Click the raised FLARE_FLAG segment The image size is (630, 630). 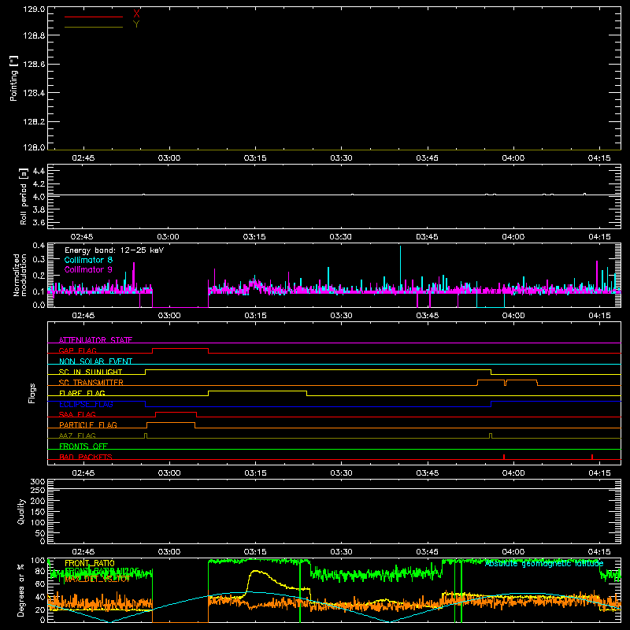tap(258, 391)
